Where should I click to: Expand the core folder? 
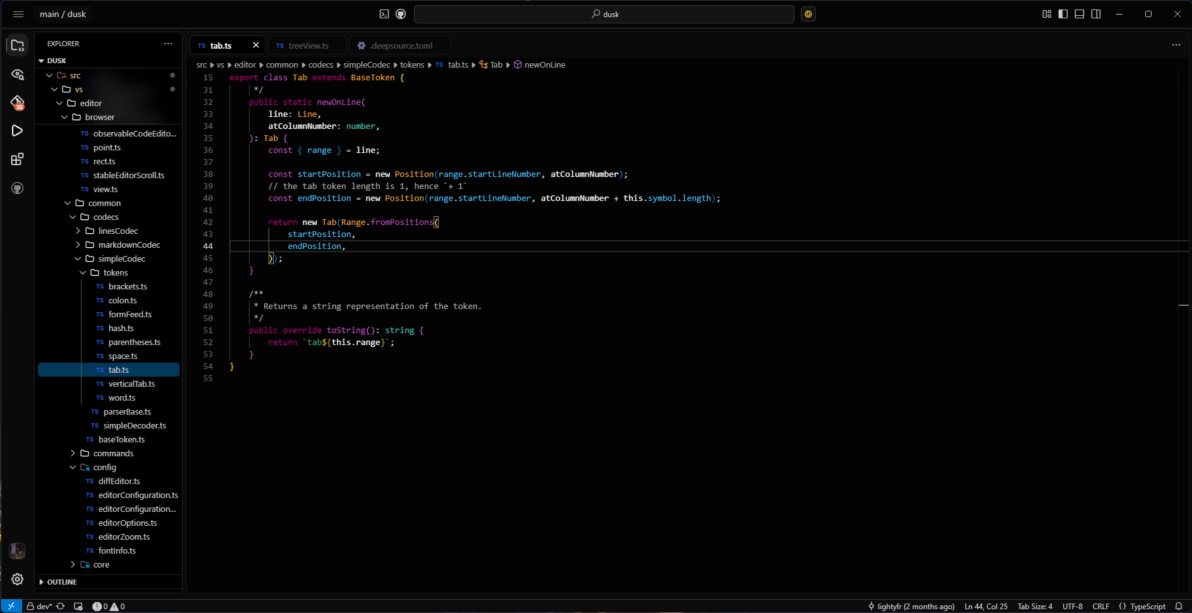(x=108, y=564)
